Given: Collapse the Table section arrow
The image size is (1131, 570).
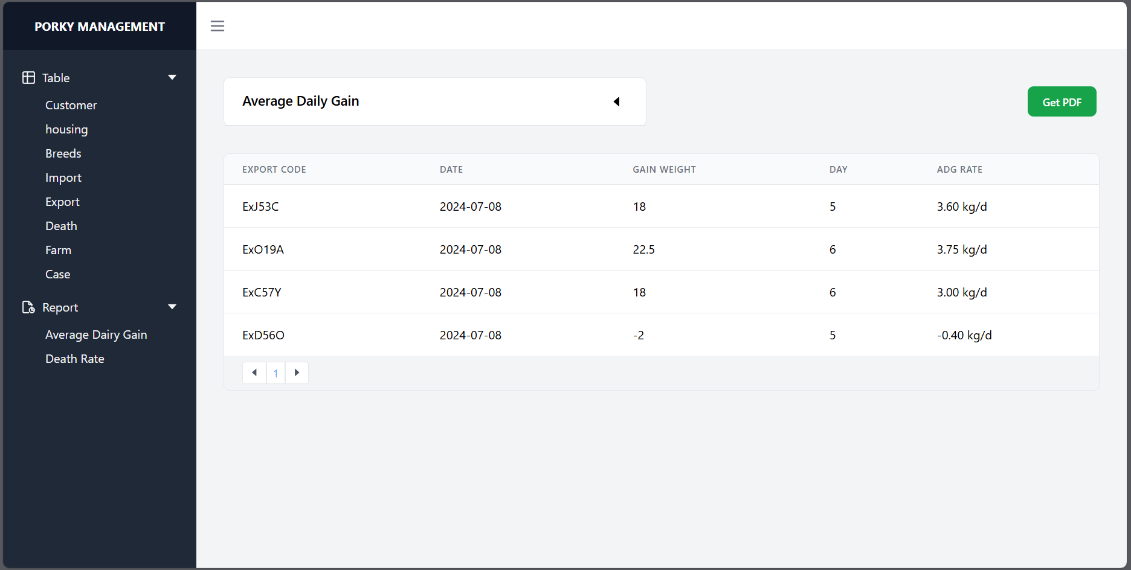Looking at the screenshot, I should pos(172,77).
